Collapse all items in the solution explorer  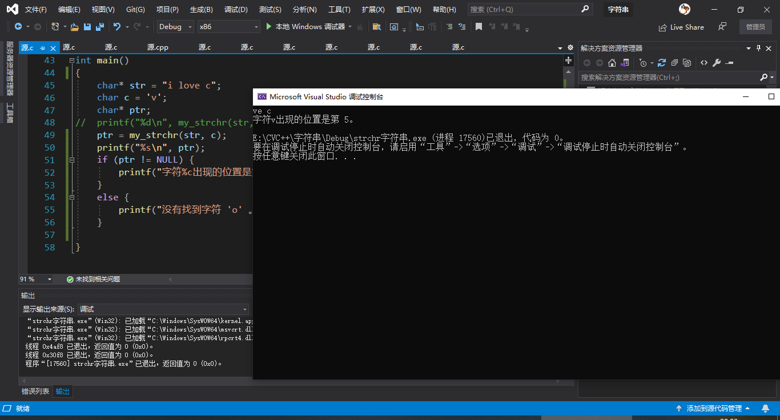coord(674,63)
